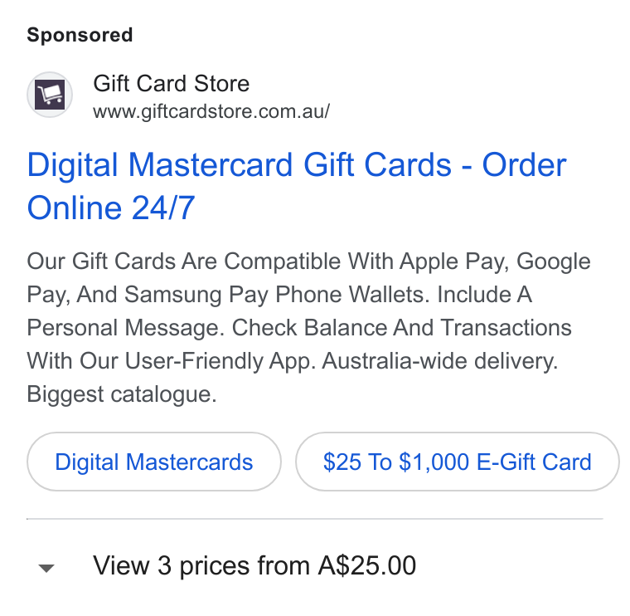Image resolution: width=630 pixels, height=616 pixels.
Task: Tap the circular Gift Card Store logo
Action: tap(50, 95)
